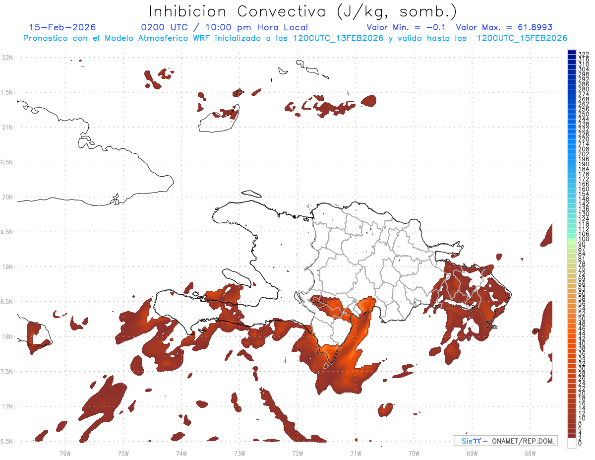Click the darkest blue swatch at the legend top
Viewport: 595px width, 460px height.
click(x=572, y=52)
